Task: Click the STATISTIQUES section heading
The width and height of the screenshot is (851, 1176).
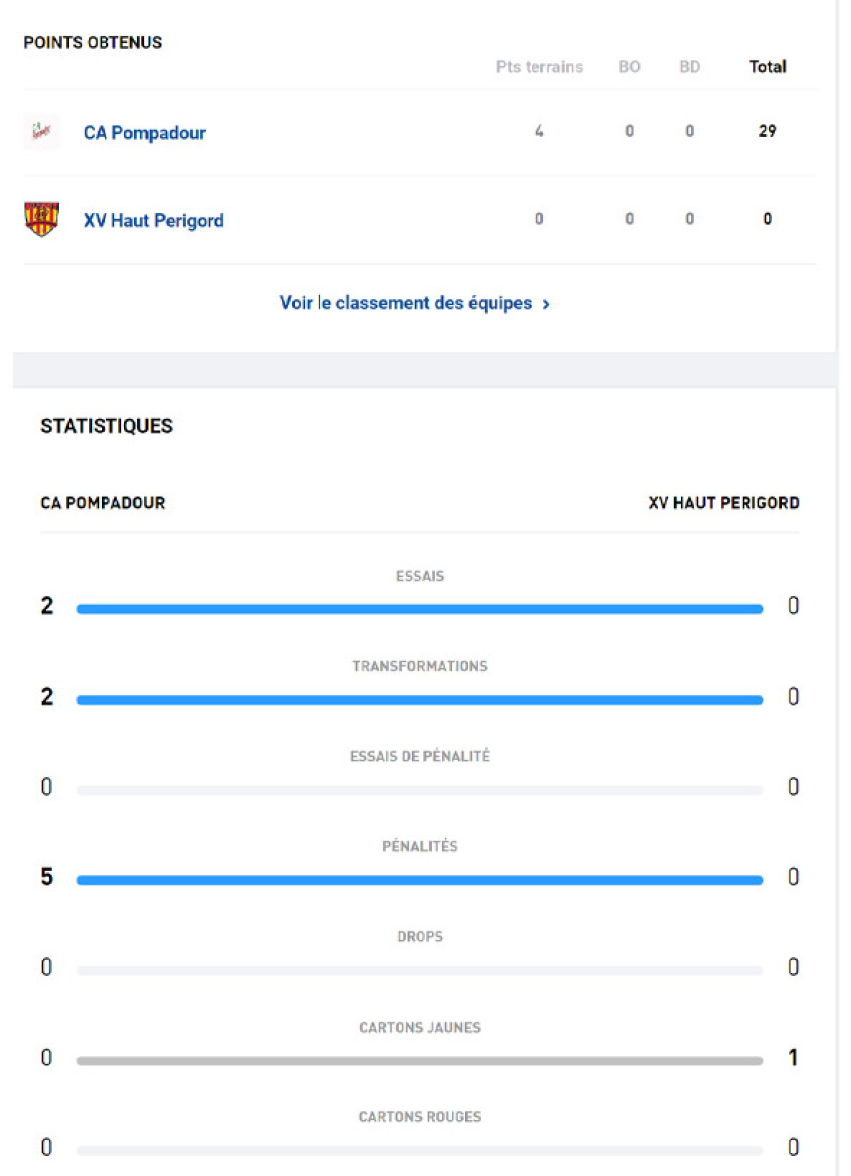Action: click(x=106, y=426)
